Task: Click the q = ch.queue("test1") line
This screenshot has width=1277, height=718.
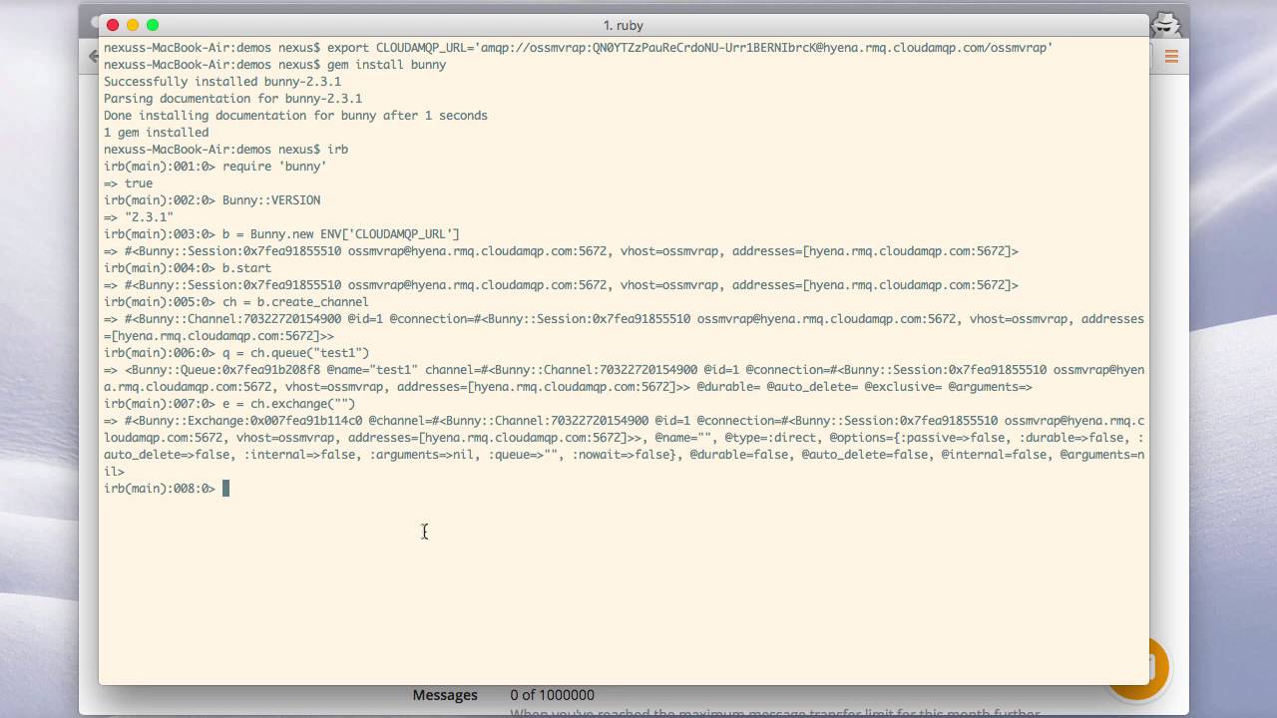Action: point(236,353)
